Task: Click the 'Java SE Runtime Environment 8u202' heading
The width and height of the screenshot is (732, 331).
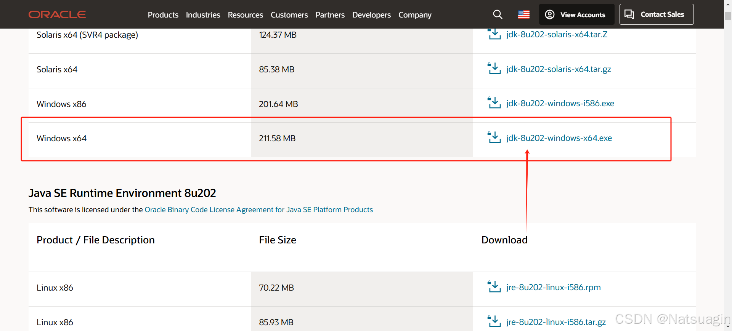Action: point(122,193)
